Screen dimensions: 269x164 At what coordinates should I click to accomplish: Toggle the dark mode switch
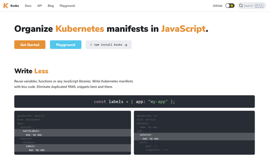pos(230,5)
